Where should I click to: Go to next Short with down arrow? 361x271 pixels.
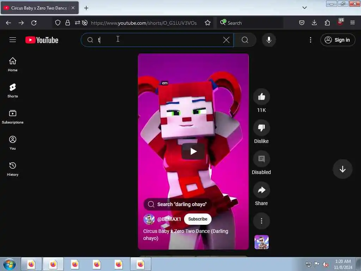342,169
